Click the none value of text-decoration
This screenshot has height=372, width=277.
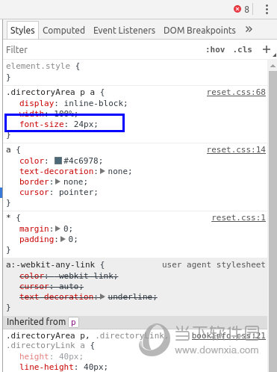click(117, 171)
